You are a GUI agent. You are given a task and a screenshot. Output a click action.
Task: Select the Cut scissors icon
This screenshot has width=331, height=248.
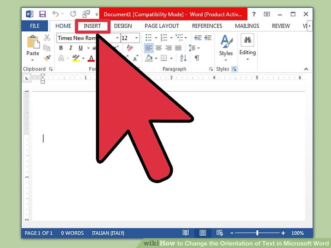coord(47,38)
